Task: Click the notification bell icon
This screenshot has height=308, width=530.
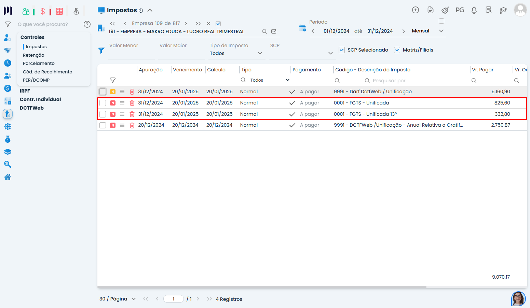Action: click(x=474, y=10)
